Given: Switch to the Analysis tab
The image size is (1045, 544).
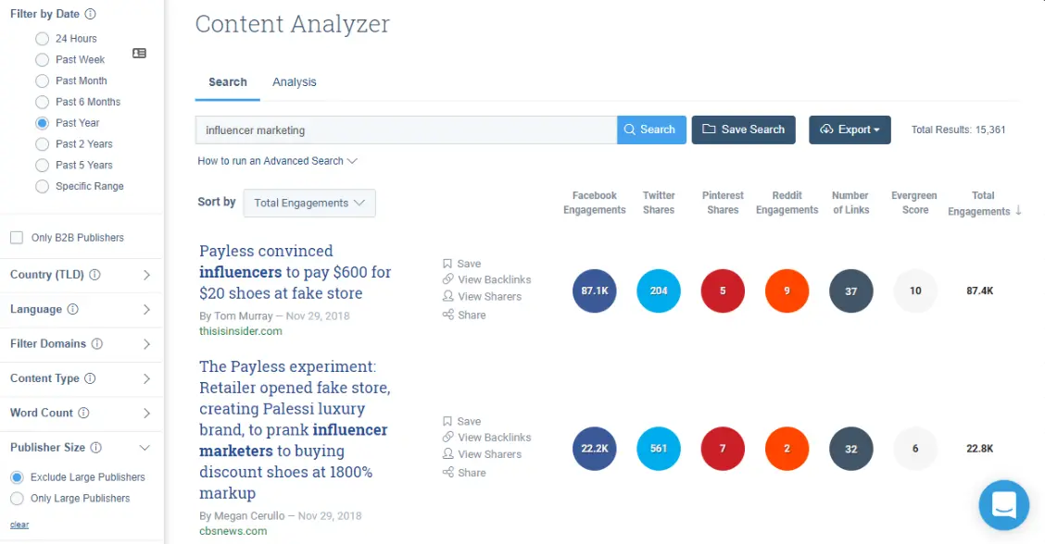Looking at the screenshot, I should (295, 82).
